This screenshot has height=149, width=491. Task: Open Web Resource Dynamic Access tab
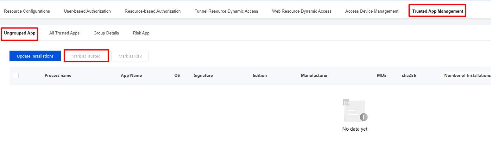tap(302, 11)
